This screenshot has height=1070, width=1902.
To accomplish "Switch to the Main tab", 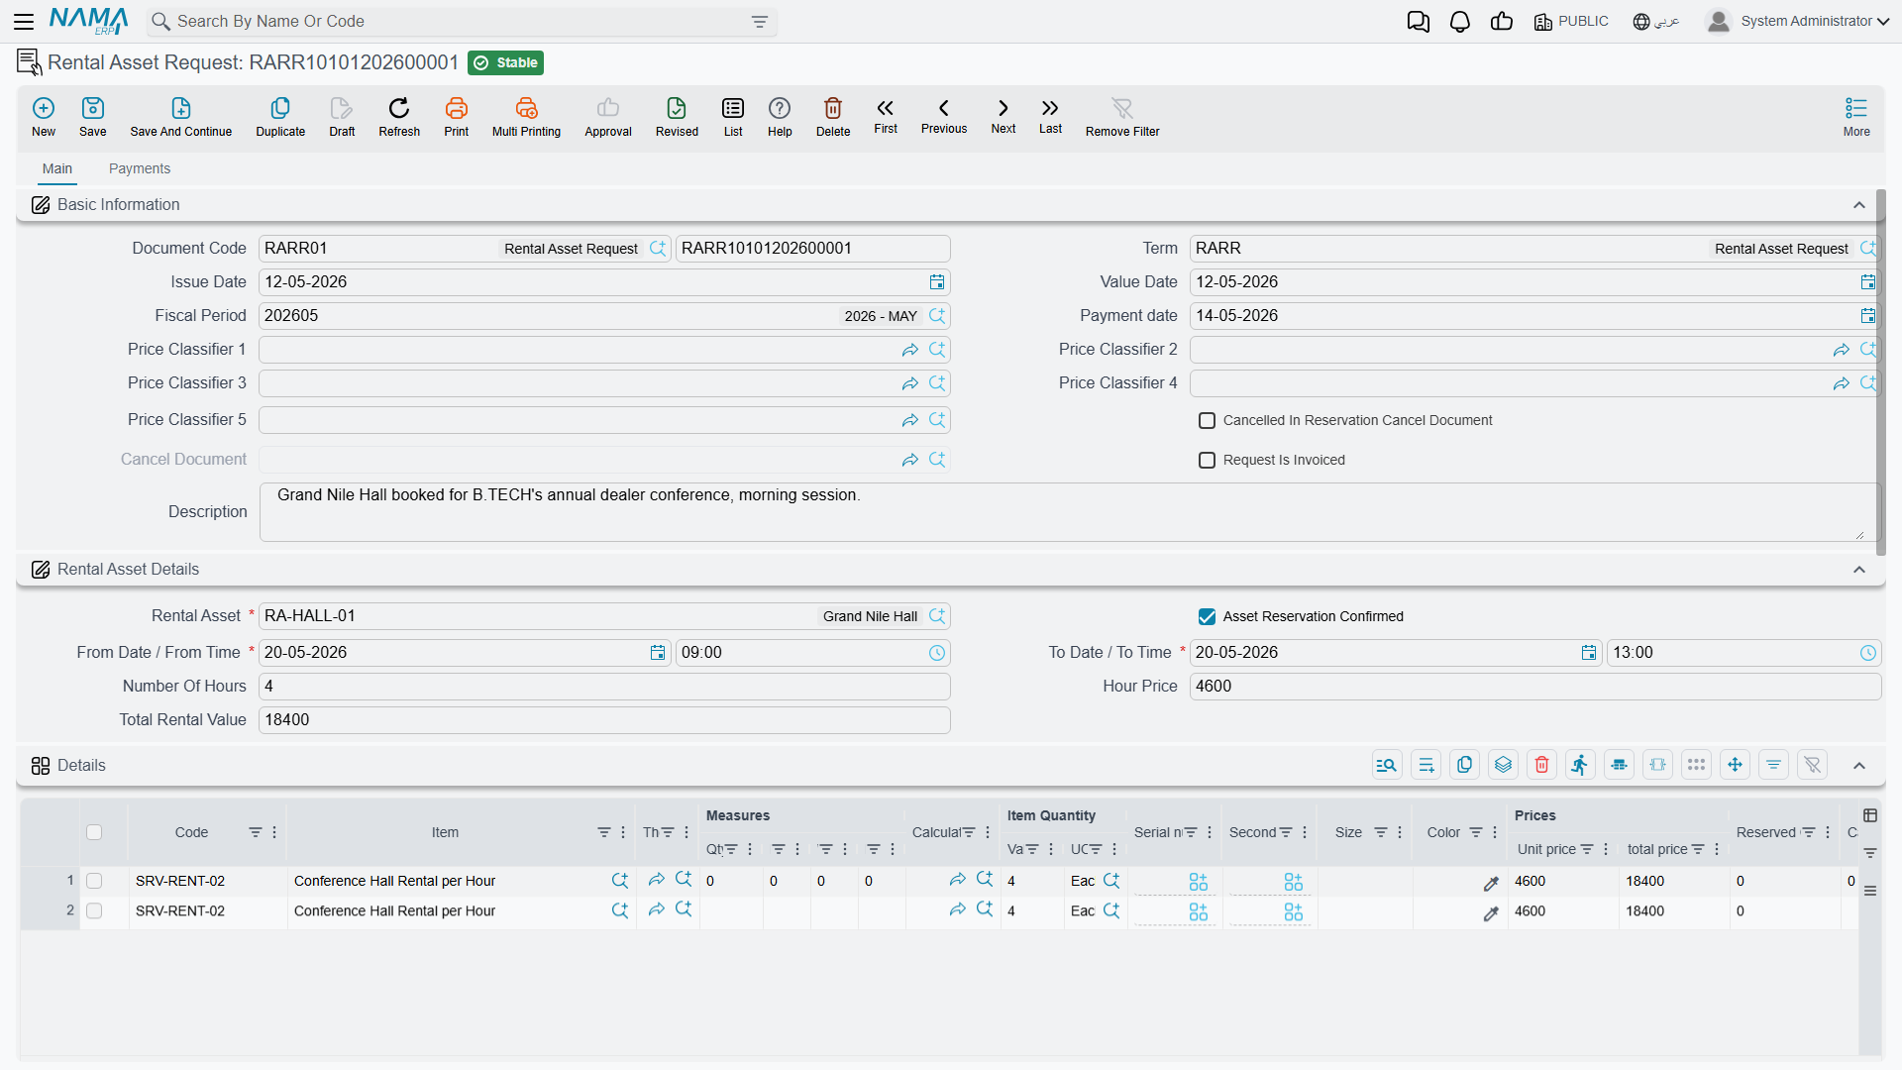I will click(x=57, y=168).
